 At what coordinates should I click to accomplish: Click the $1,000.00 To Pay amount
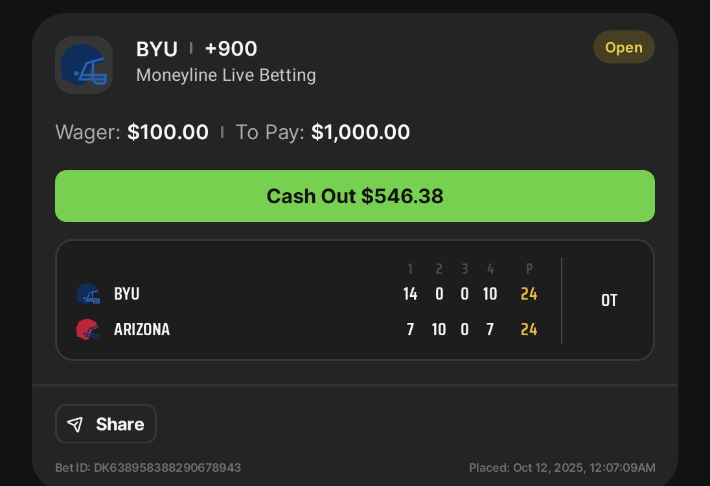(360, 133)
